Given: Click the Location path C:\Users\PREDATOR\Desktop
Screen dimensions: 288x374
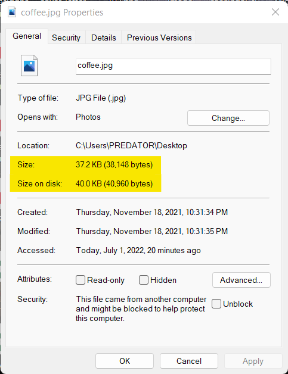Looking at the screenshot, I should click(x=131, y=145).
